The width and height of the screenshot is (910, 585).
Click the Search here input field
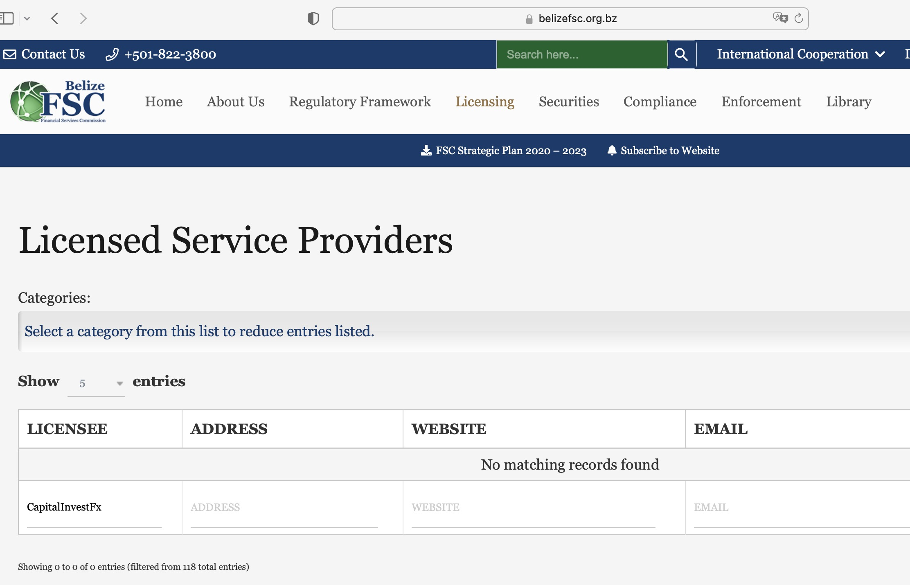pyautogui.click(x=581, y=54)
